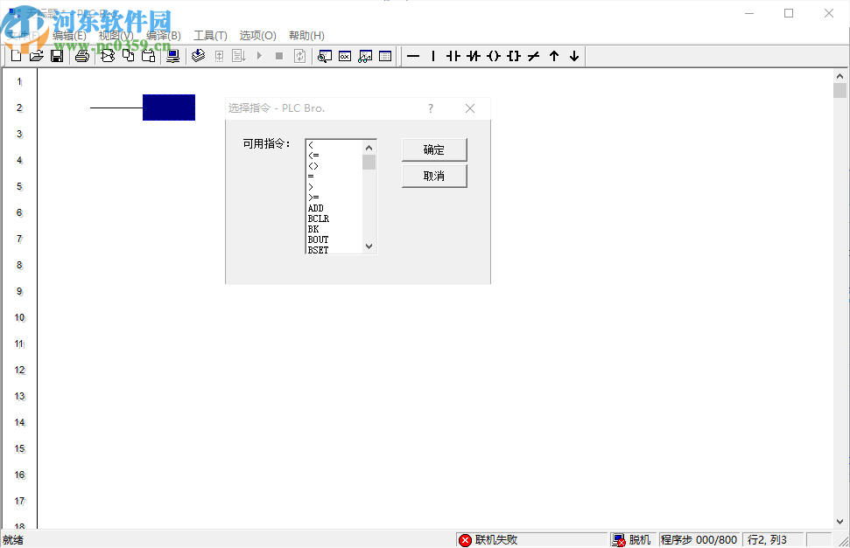Print the ladder diagram
The image size is (850, 548).
(x=81, y=55)
